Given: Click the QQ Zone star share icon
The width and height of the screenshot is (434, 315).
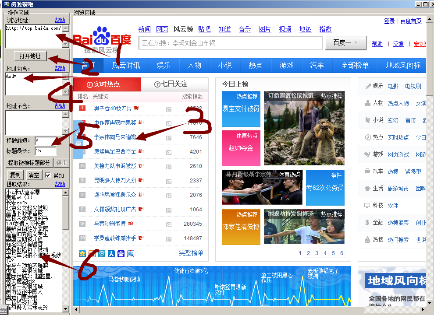Looking at the screenshot, I should 82,253.
